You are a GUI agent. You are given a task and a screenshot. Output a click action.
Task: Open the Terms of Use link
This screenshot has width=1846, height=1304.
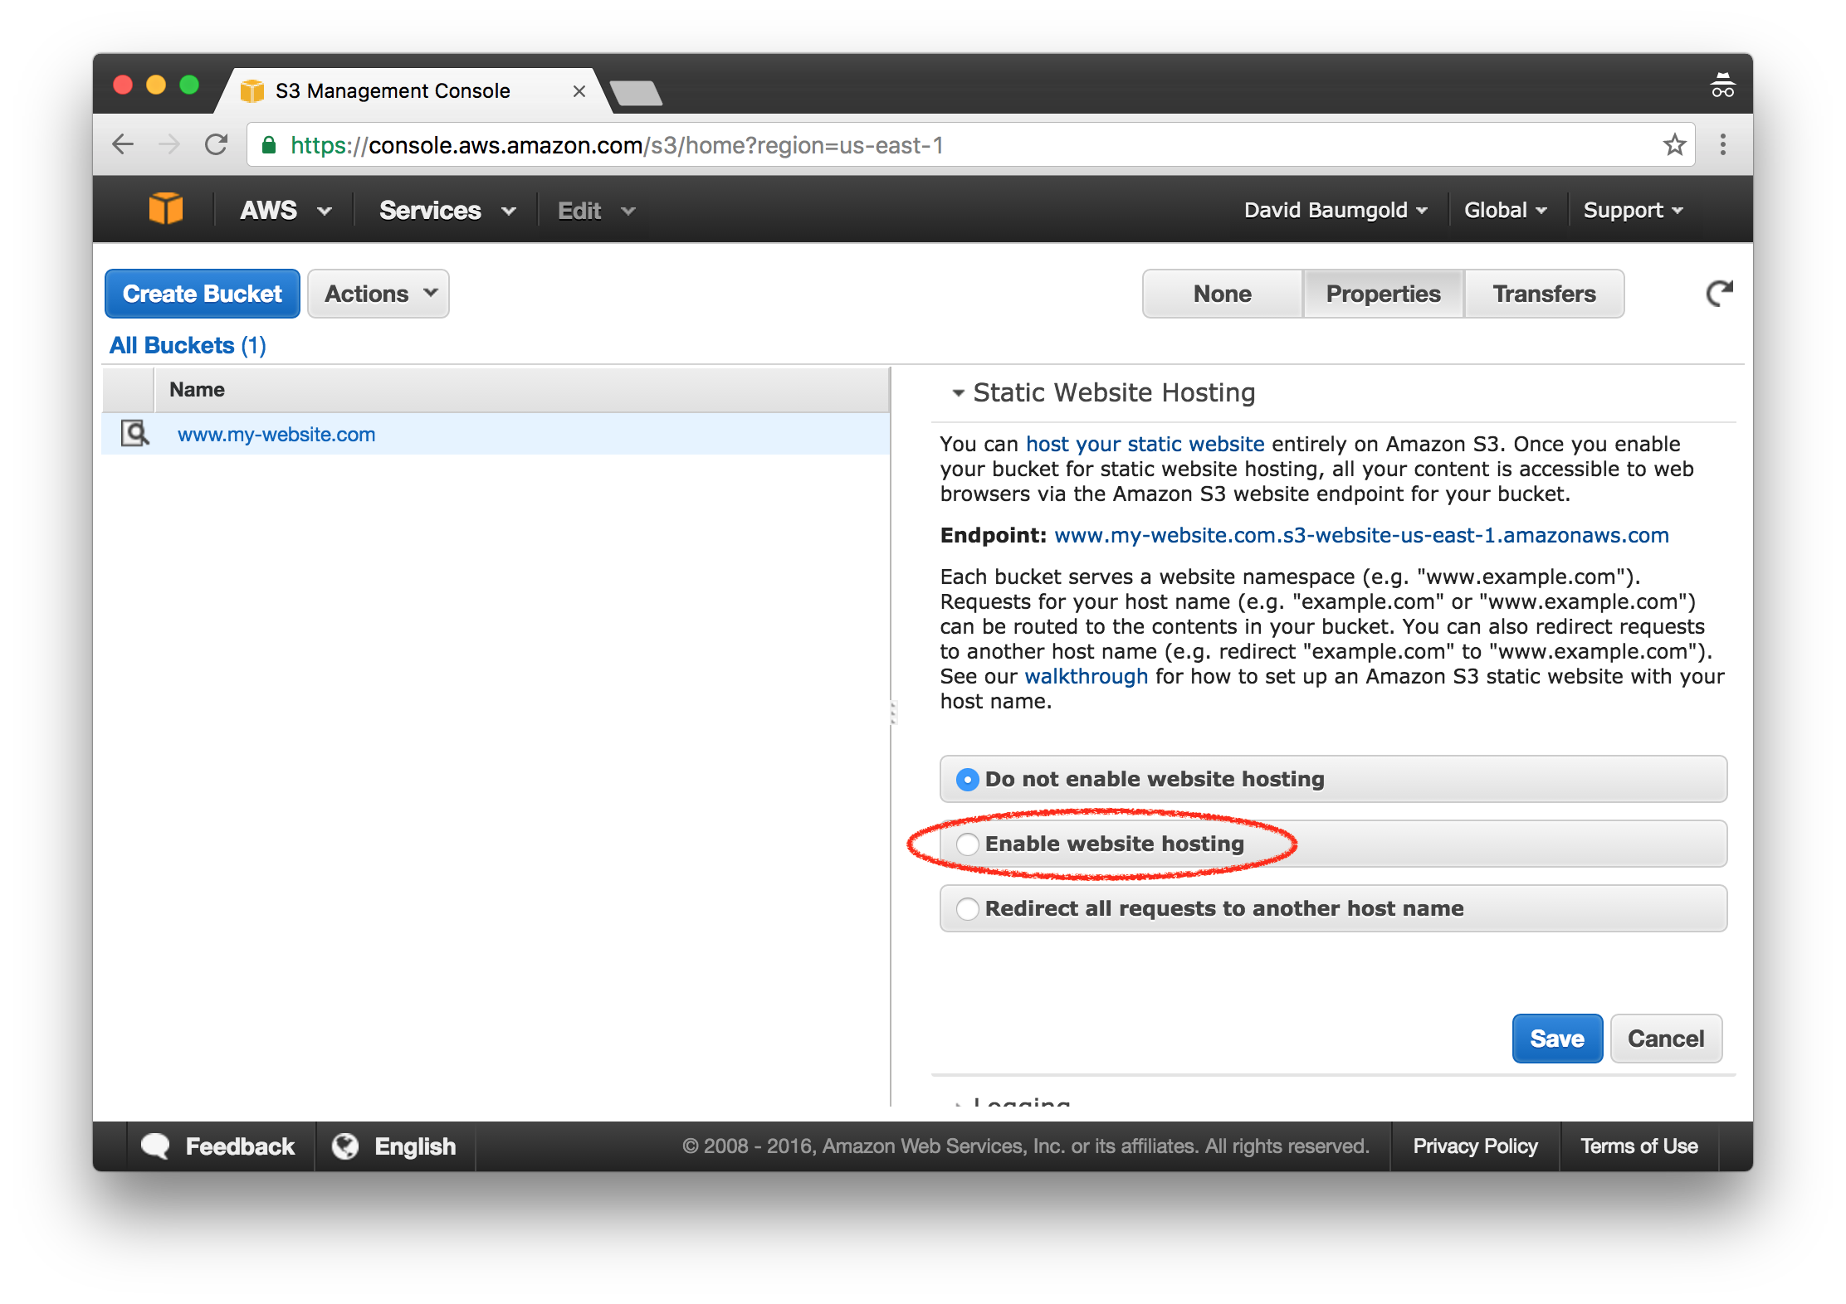1639,1146
